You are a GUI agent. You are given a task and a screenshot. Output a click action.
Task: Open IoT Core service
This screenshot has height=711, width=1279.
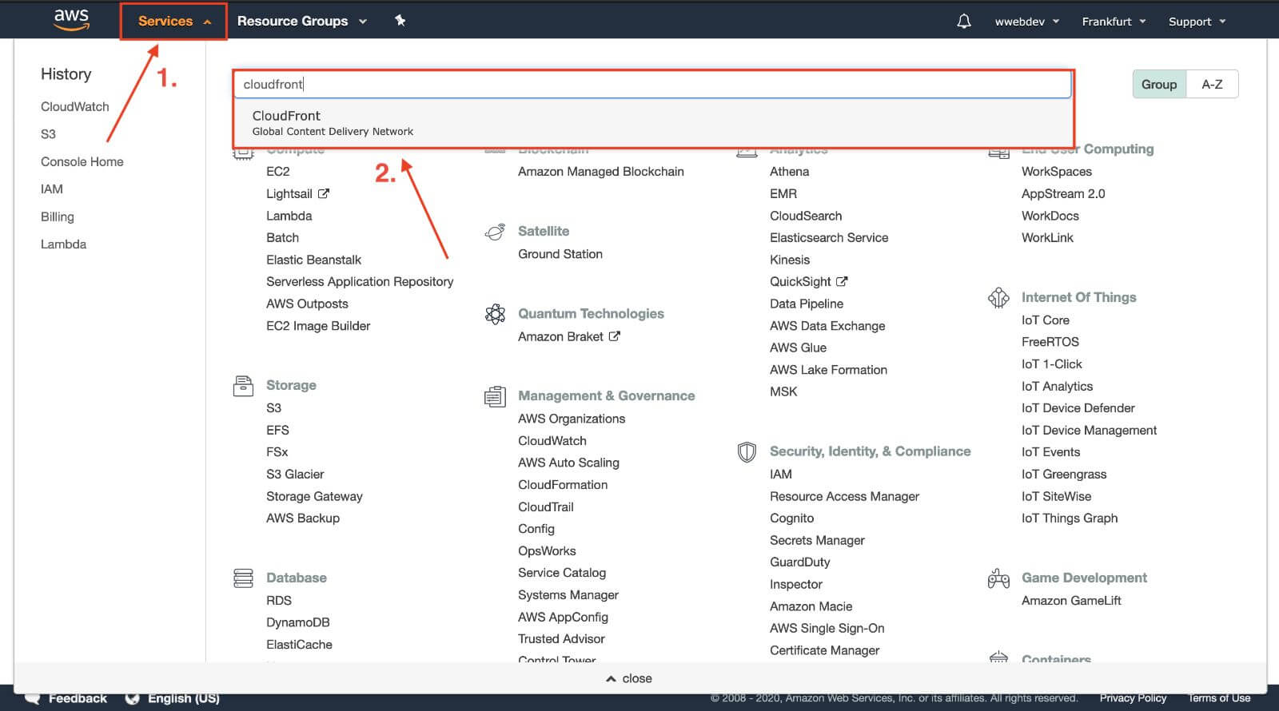pyautogui.click(x=1046, y=320)
